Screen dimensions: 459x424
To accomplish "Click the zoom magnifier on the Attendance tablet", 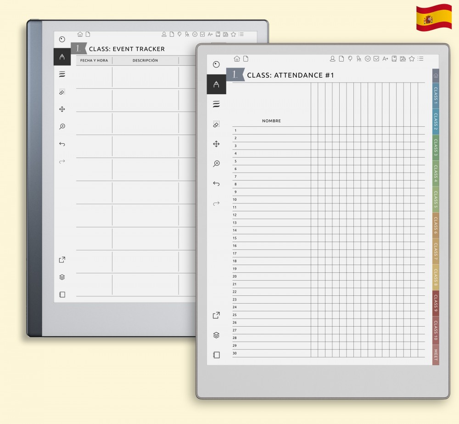I will click(x=216, y=164).
